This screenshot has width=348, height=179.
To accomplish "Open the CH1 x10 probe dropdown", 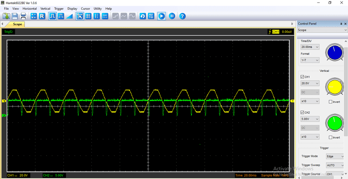I will (x=310, y=101).
